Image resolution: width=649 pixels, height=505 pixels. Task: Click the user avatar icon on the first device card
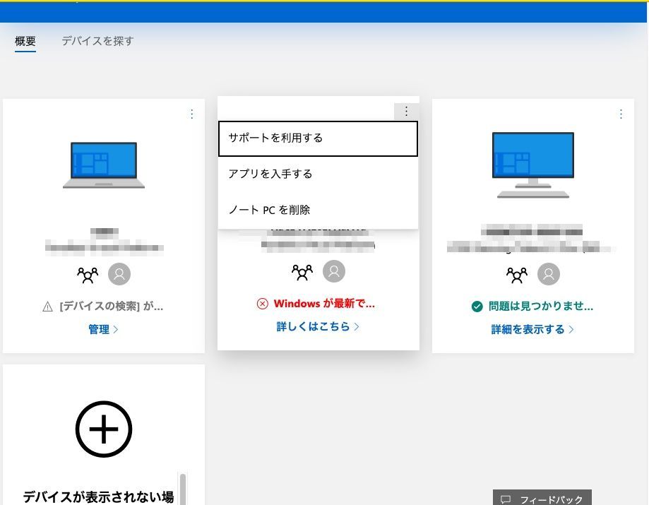click(119, 274)
